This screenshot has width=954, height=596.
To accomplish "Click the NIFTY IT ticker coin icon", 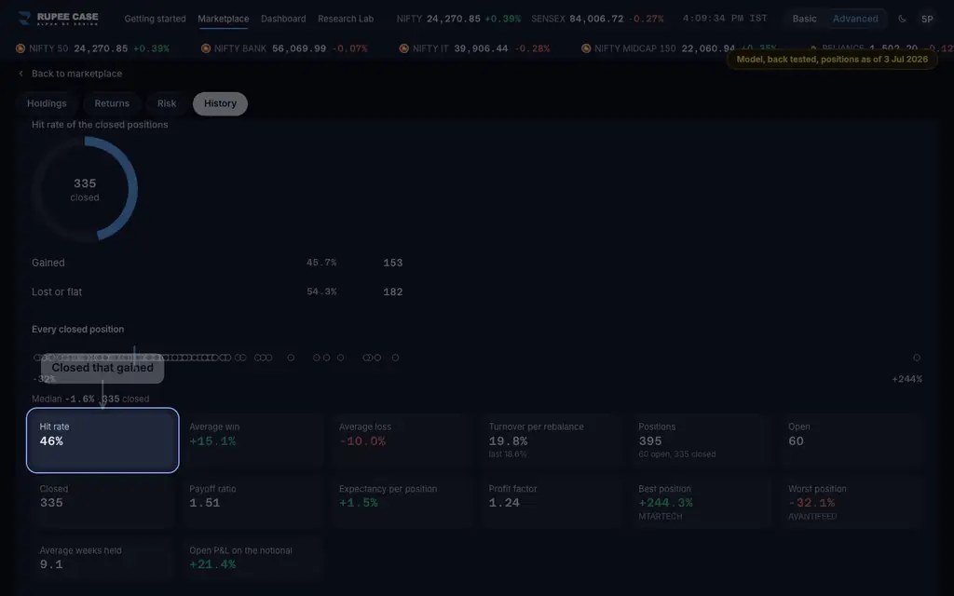I will 404,48.
